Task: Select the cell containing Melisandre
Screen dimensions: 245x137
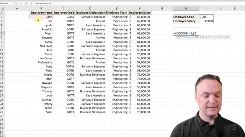Action: [x=41, y=62]
